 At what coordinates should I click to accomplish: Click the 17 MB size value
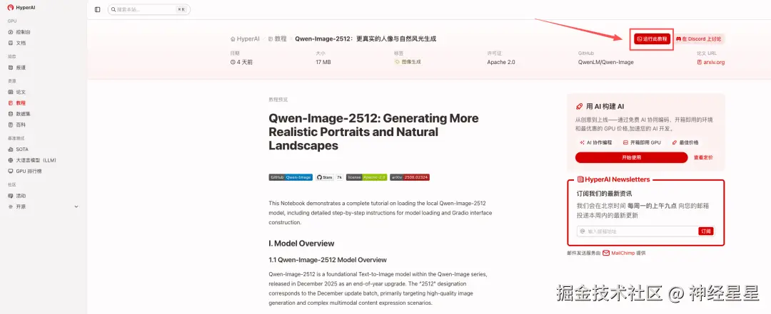coord(323,63)
